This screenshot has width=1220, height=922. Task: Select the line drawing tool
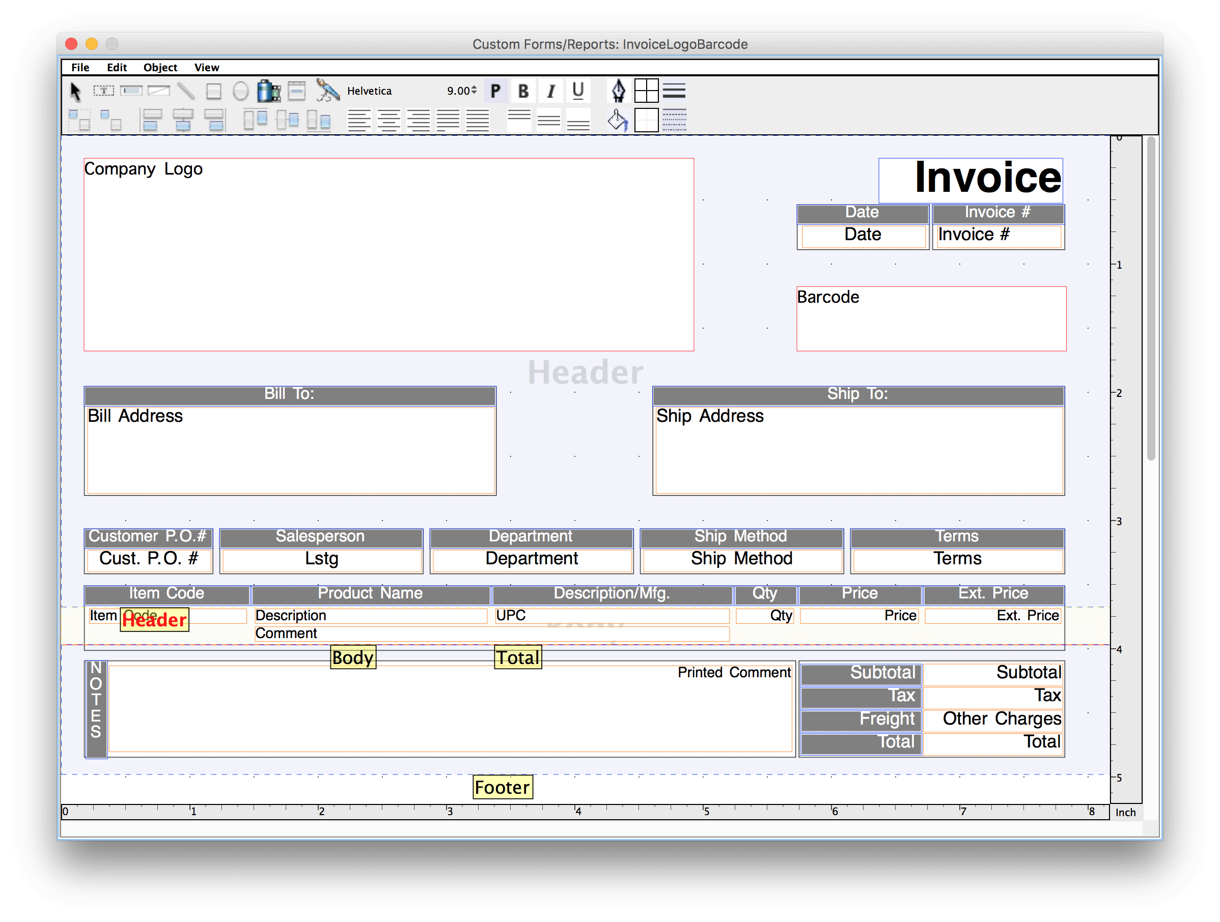pos(186,92)
